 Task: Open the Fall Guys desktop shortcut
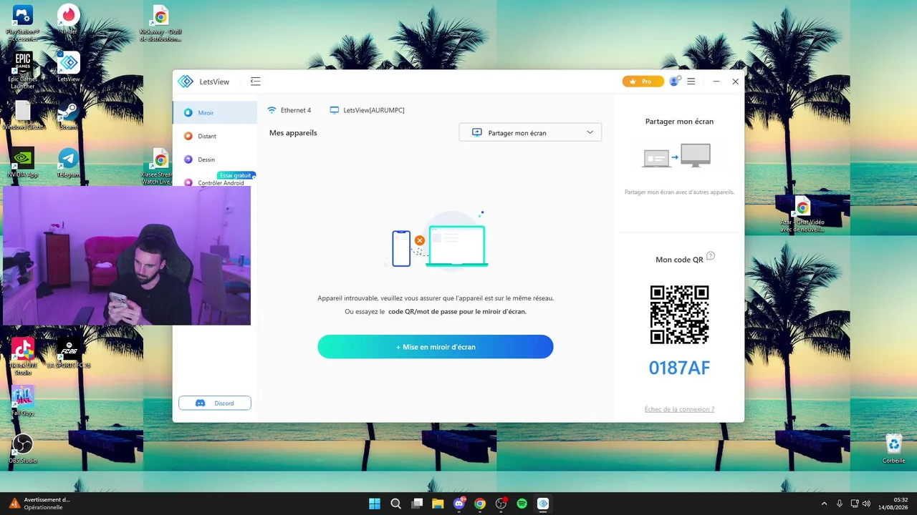(23, 401)
